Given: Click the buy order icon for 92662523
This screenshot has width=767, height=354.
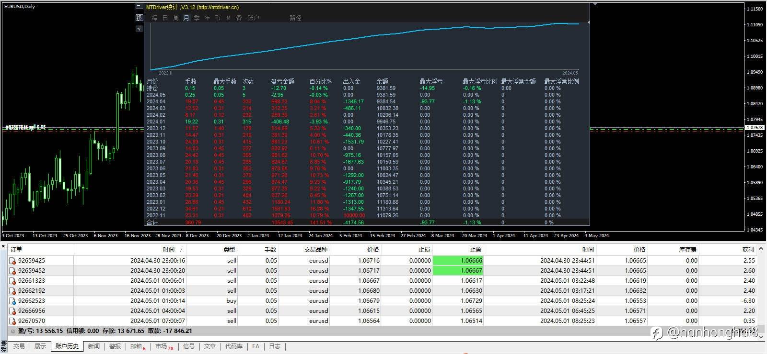Looking at the screenshot, I should 13,301.
